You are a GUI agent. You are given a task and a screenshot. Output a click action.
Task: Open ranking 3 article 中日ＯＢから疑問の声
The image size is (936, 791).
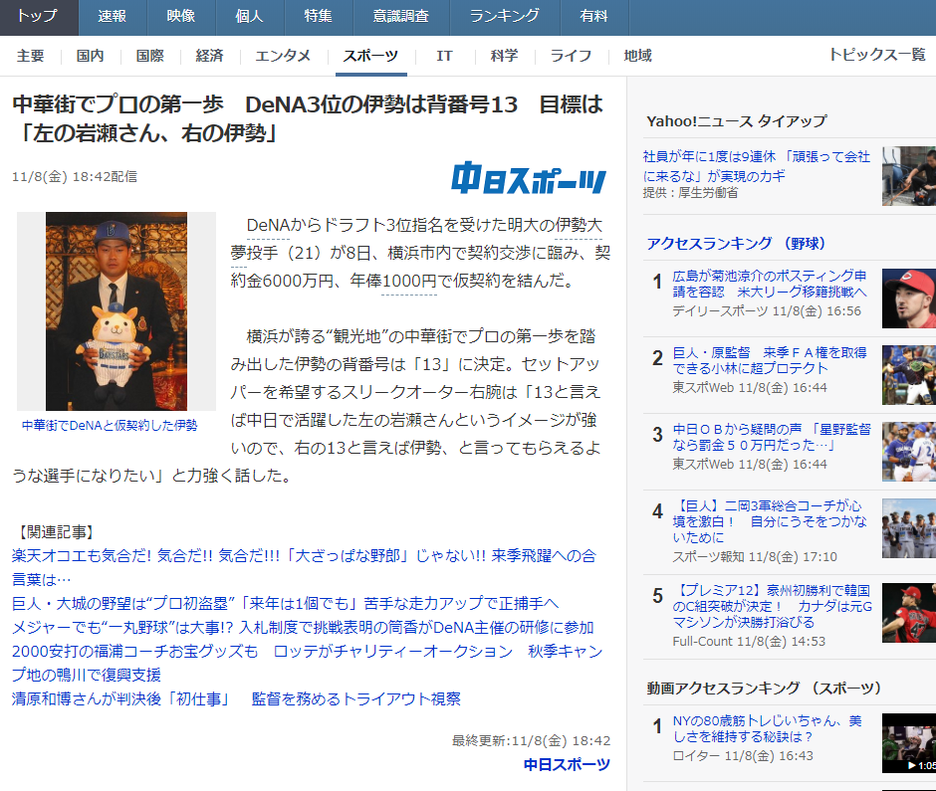[x=772, y=437]
